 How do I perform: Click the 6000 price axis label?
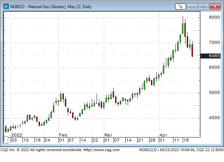click(x=214, y=67)
